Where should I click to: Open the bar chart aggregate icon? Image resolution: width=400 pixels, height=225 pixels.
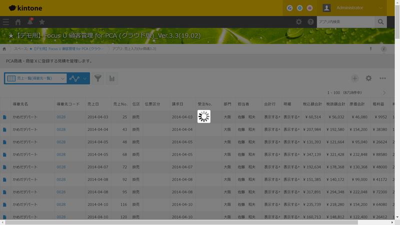pyautogui.click(x=111, y=78)
